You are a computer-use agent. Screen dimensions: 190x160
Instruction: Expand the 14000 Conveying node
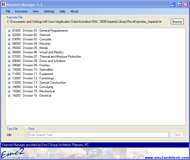[x=9, y=87]
